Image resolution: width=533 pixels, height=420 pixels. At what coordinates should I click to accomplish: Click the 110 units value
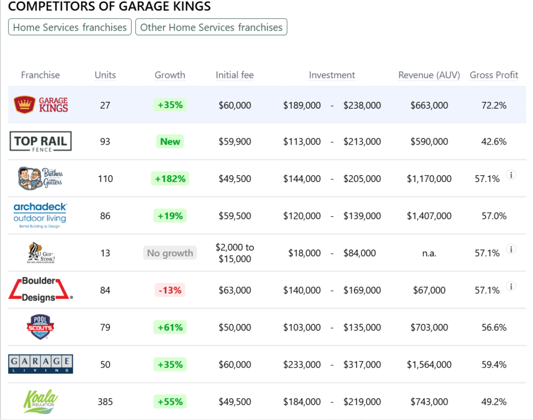105,179
